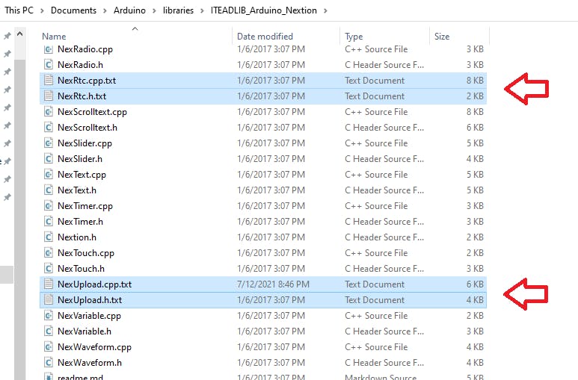Select the file name NexRtc.cpp.txt
This screenshot has width=578, height=380.
87,81
